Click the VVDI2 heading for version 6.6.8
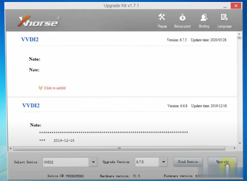The image size is (247, 181). [31, 105]
